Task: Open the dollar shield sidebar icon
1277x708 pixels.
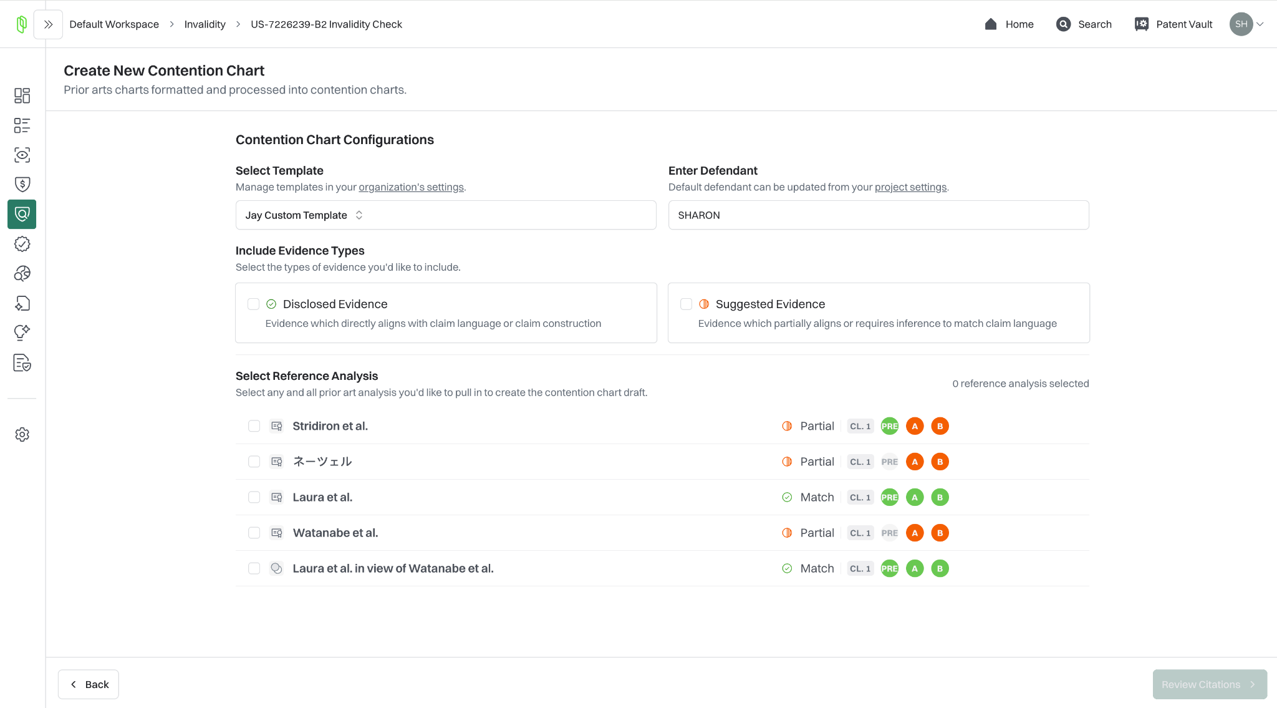Action: (x=22, y=184)
